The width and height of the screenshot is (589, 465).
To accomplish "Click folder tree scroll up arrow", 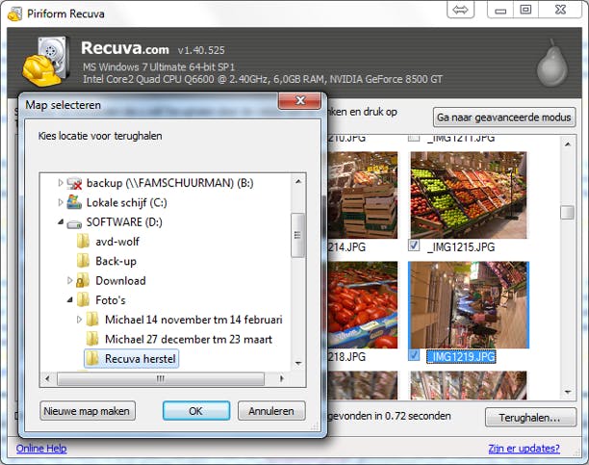I will point(298,181).
